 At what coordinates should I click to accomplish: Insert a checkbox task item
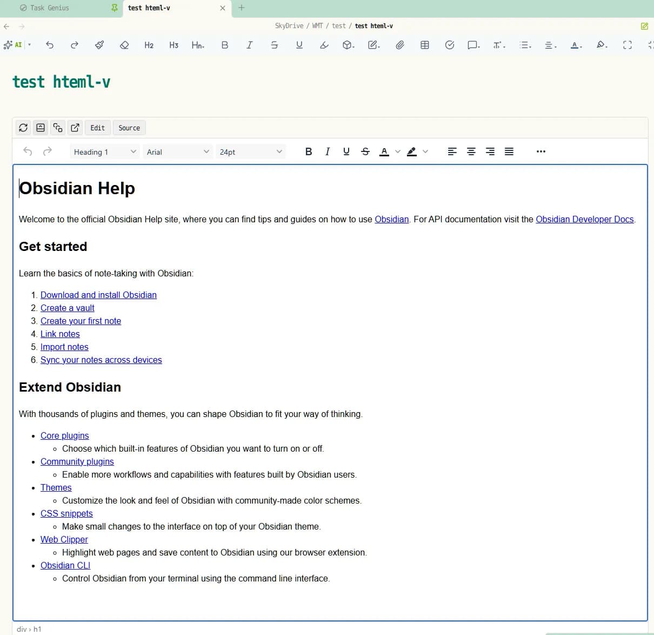click(450, 45)
